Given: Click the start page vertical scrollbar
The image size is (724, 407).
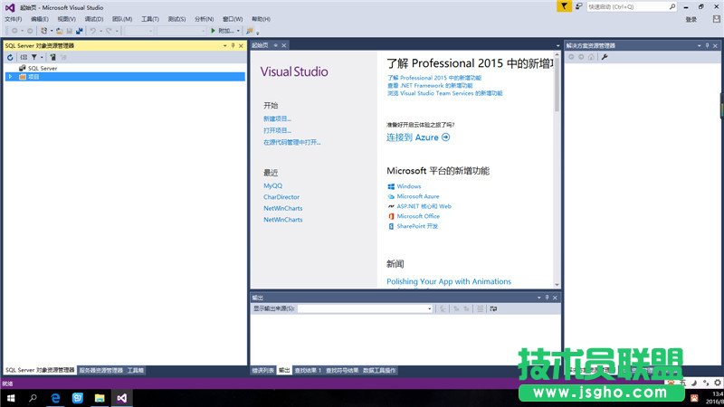Looking at the screenshot, I should (557, 170).
